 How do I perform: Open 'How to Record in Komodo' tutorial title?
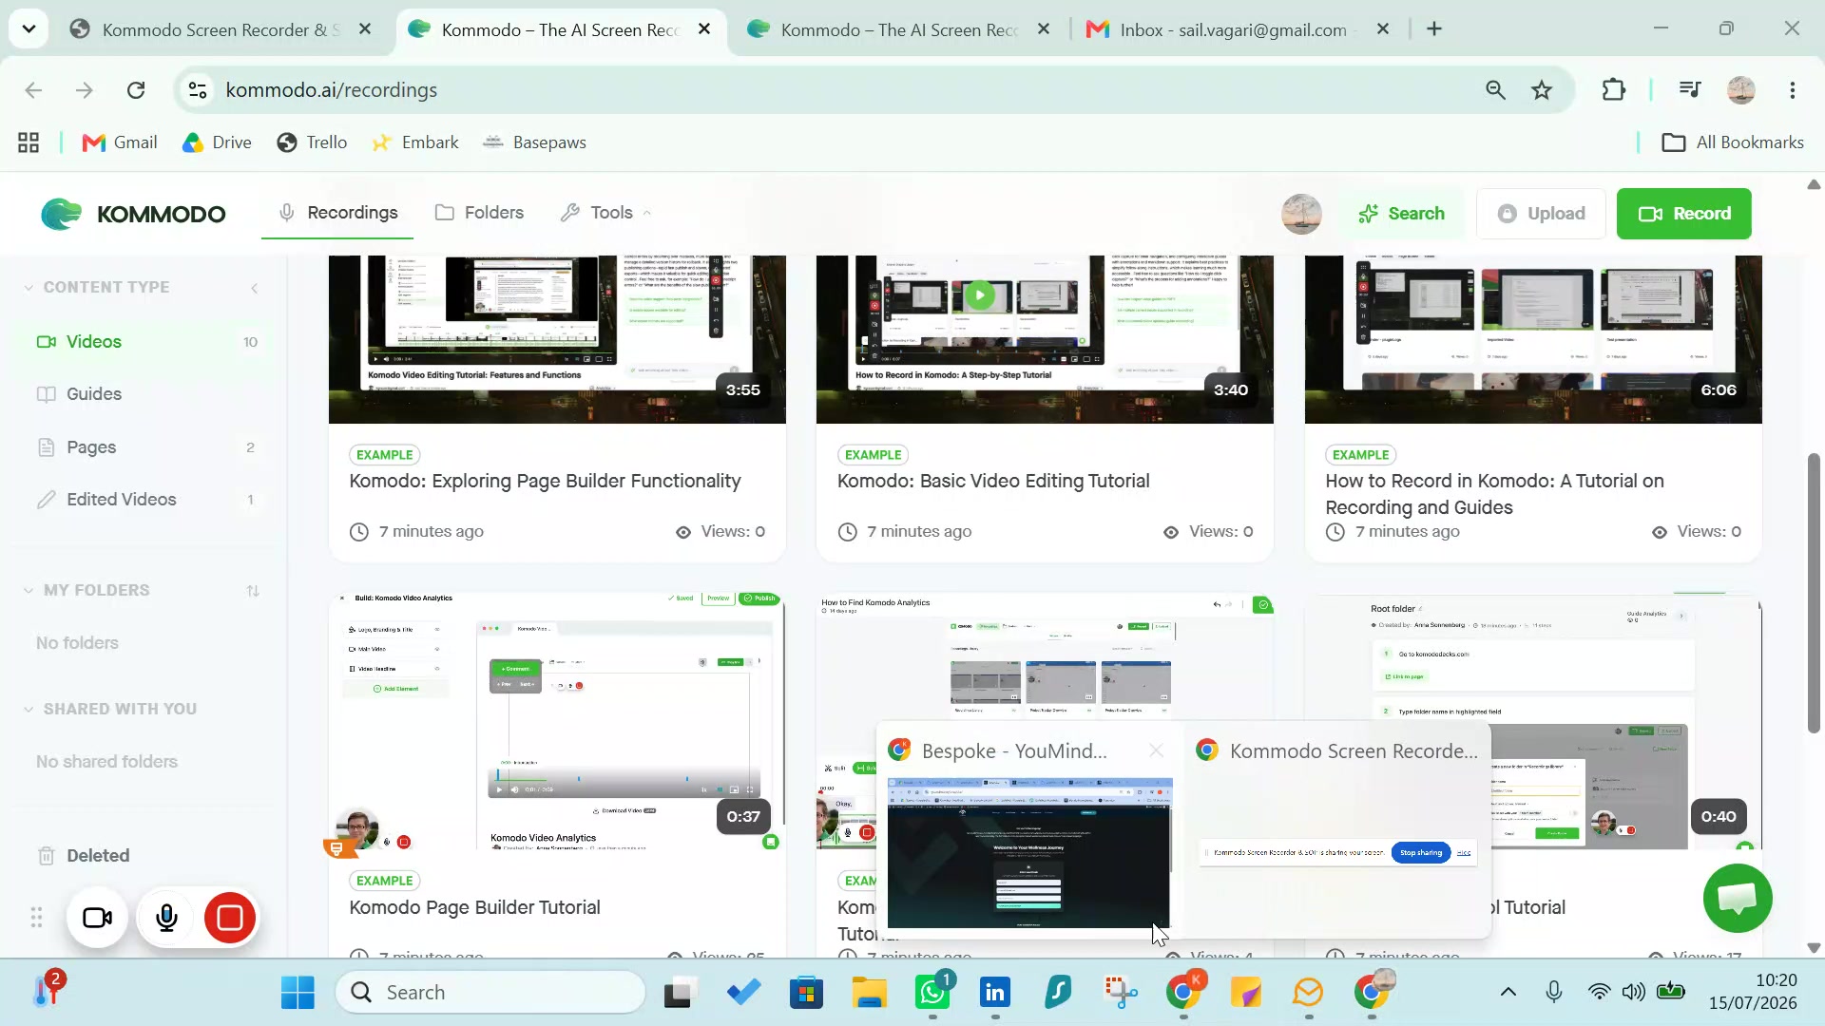(1494, 494)
